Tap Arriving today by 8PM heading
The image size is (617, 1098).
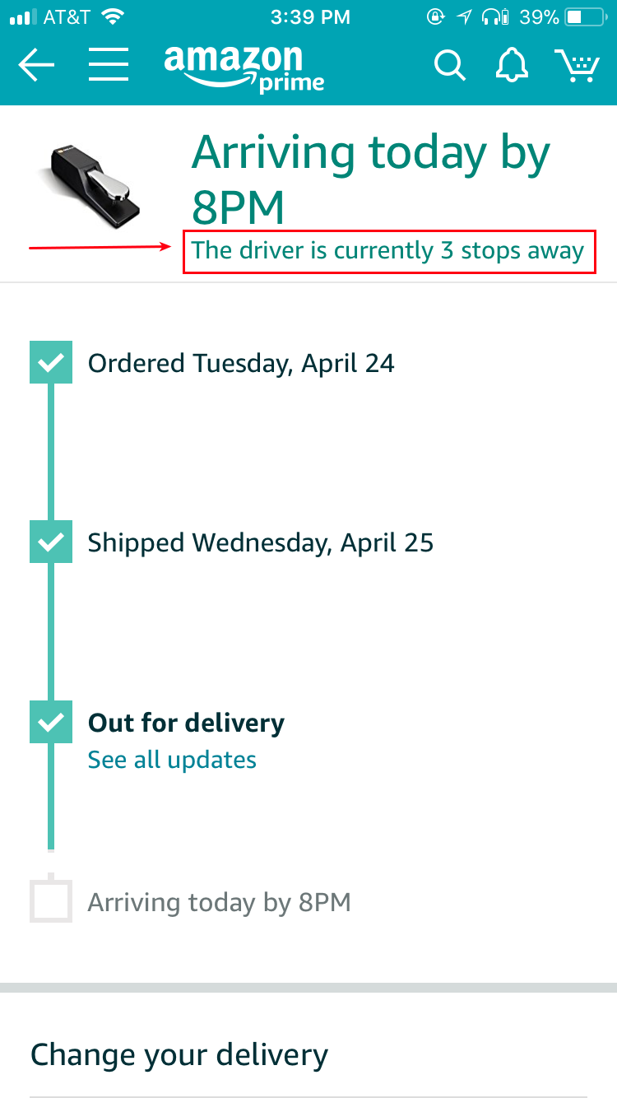click(x=371, y=179)
